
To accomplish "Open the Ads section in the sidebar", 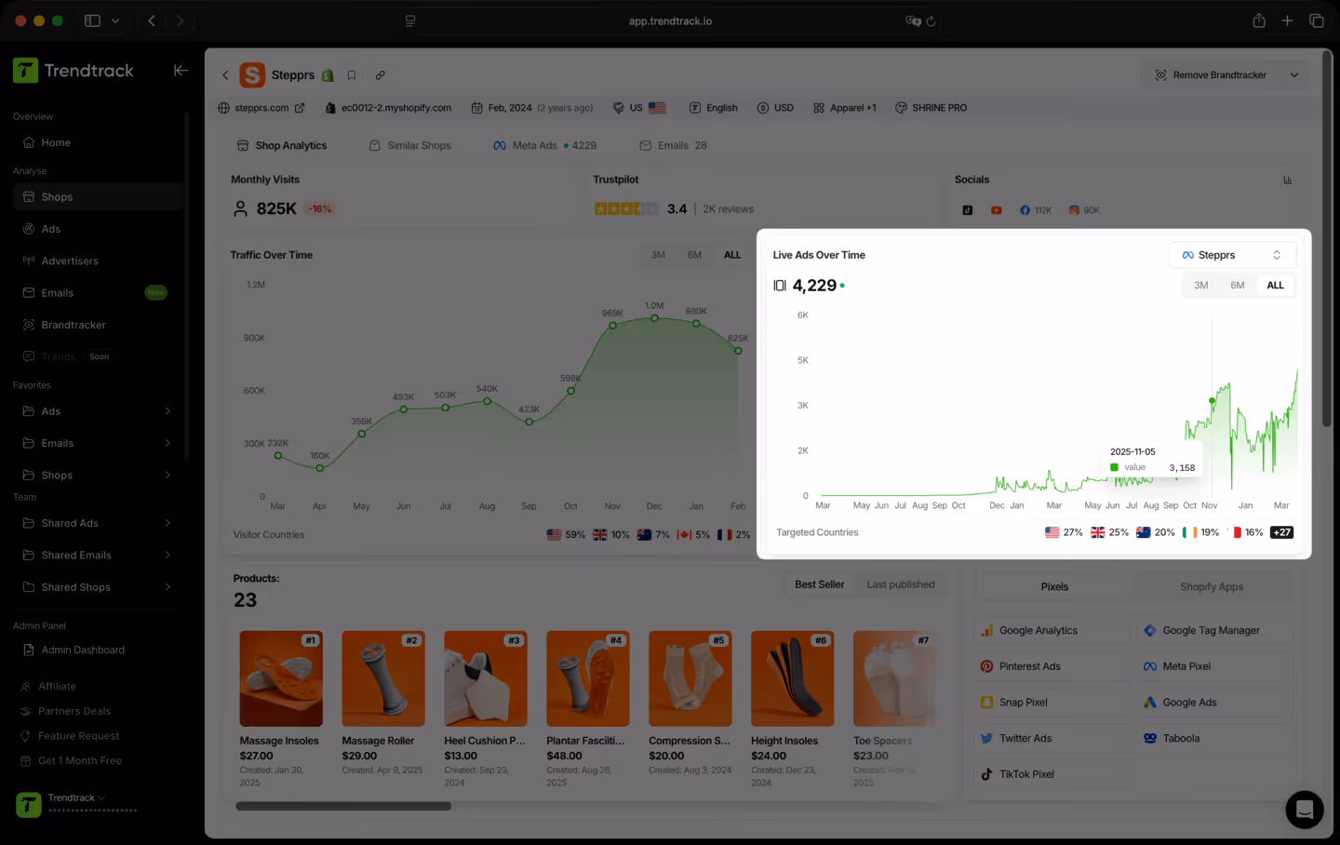I will pos(56,229).
